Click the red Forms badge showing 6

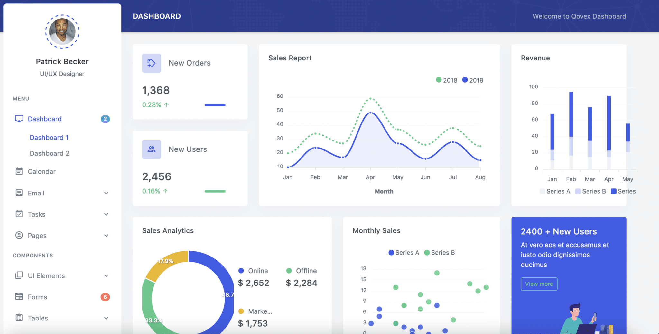coord(105,297)
